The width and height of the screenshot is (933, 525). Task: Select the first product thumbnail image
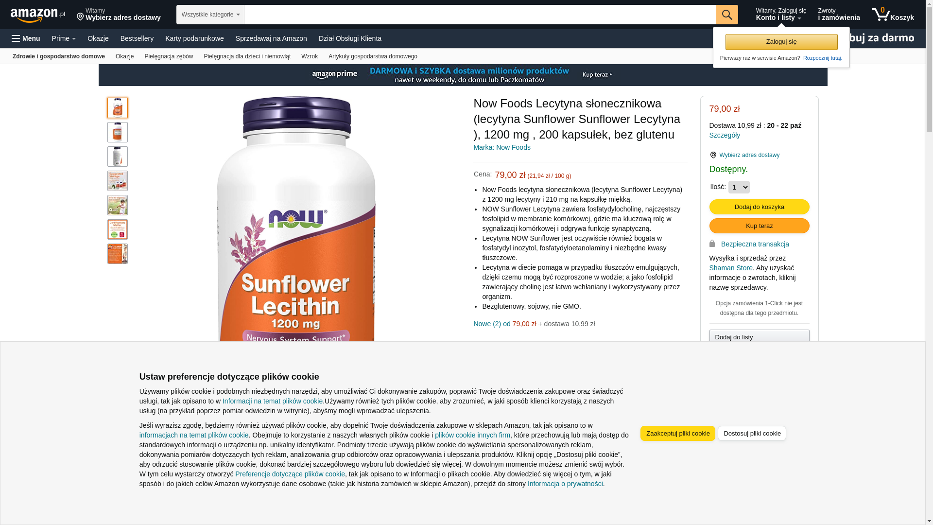[118, 108]
